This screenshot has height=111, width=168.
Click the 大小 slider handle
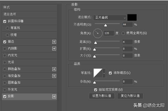(x=94, y=56)
